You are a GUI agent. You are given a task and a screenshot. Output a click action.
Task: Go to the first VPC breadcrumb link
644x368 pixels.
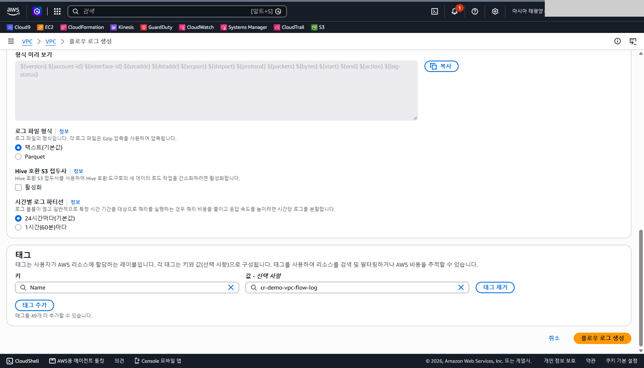tap(27, 41)
